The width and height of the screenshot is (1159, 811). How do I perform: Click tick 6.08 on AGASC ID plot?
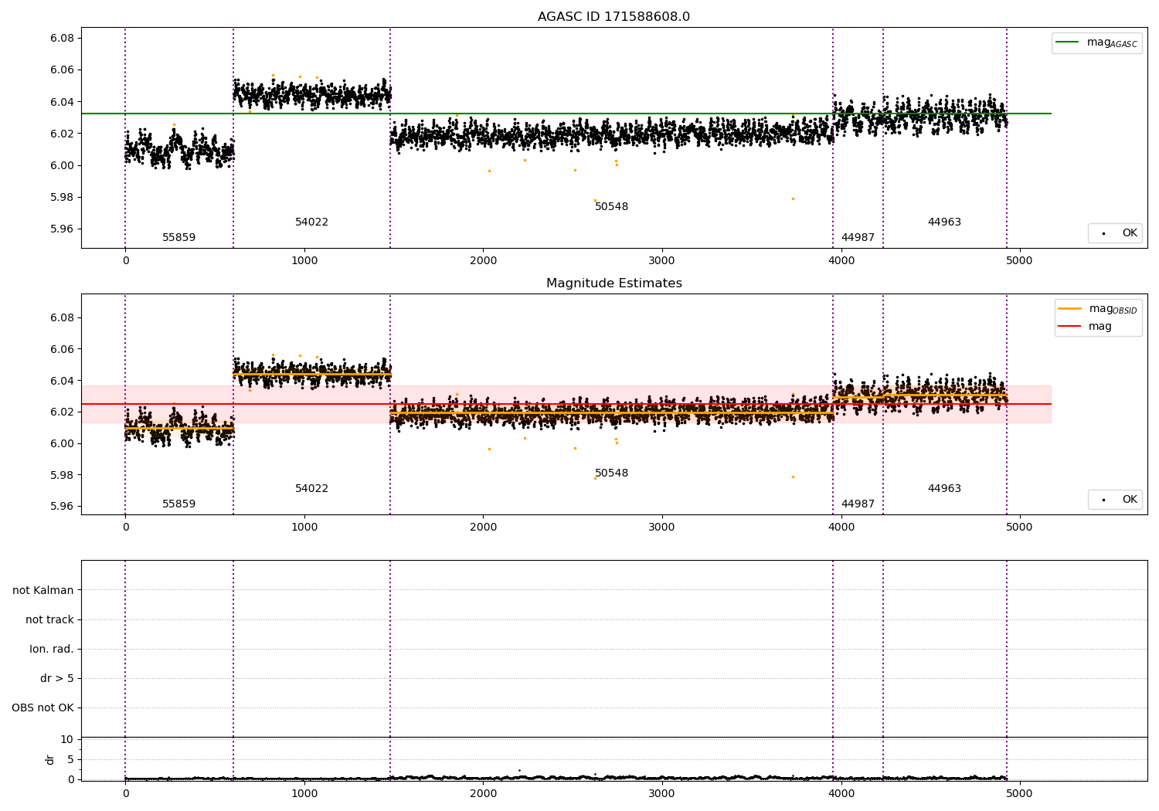click(62, 39)
